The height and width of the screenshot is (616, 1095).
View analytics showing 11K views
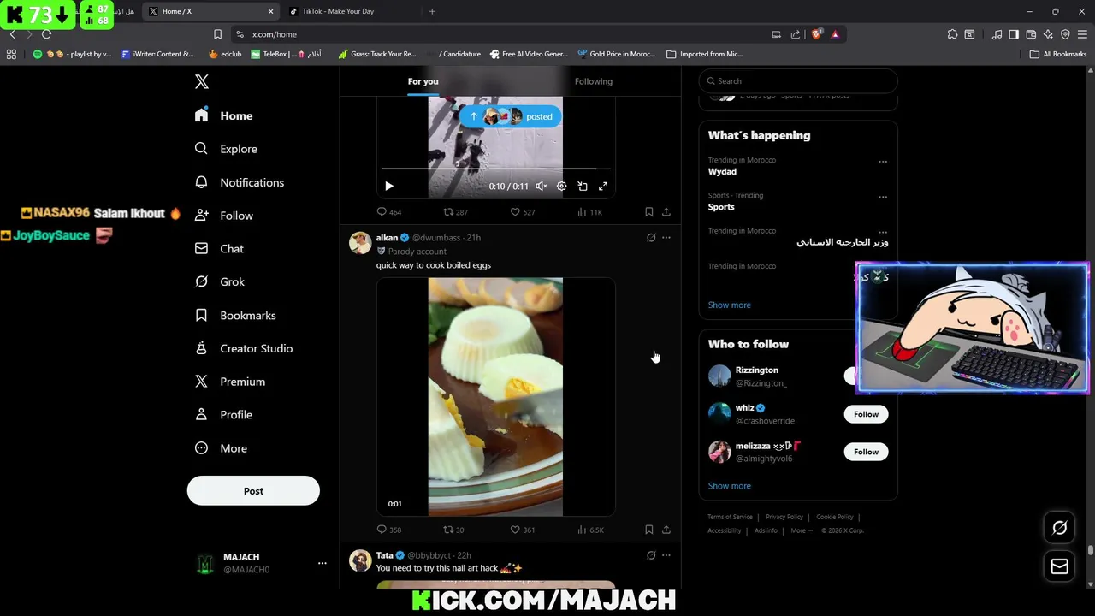point(589,212)
